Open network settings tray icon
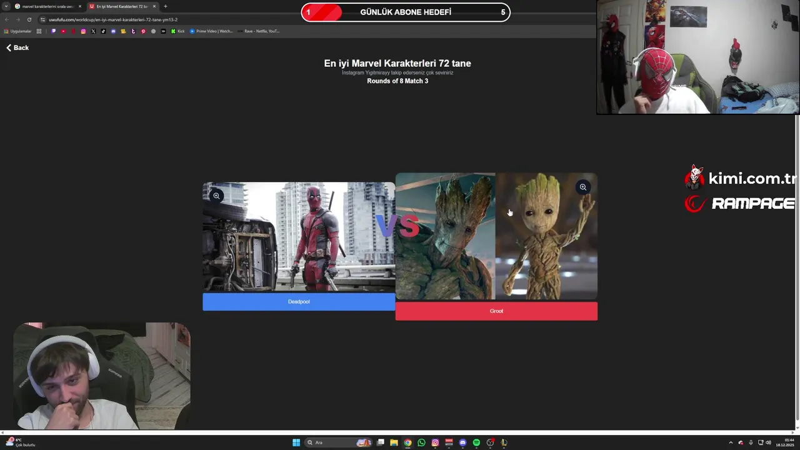 pyautogui.click(x=761, y=442)
